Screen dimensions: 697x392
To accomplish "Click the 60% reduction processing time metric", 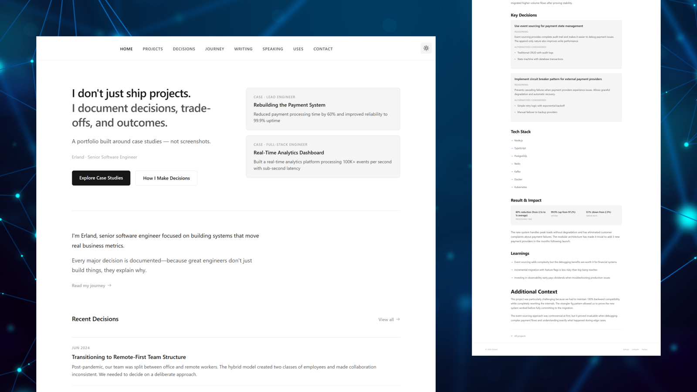I will tap(531, 215).
